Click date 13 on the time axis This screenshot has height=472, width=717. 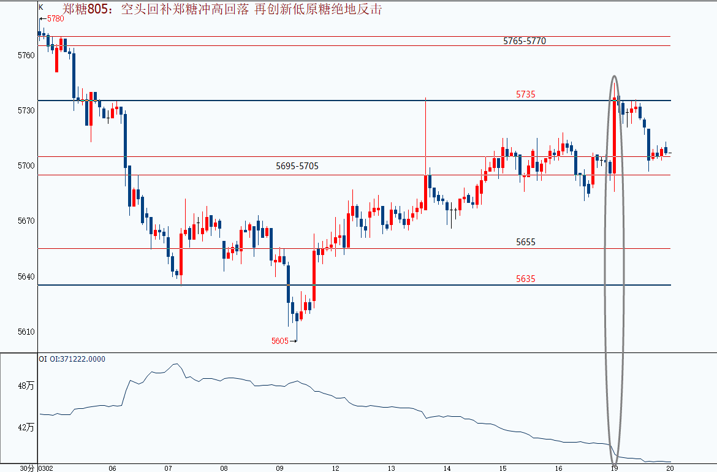392,468
